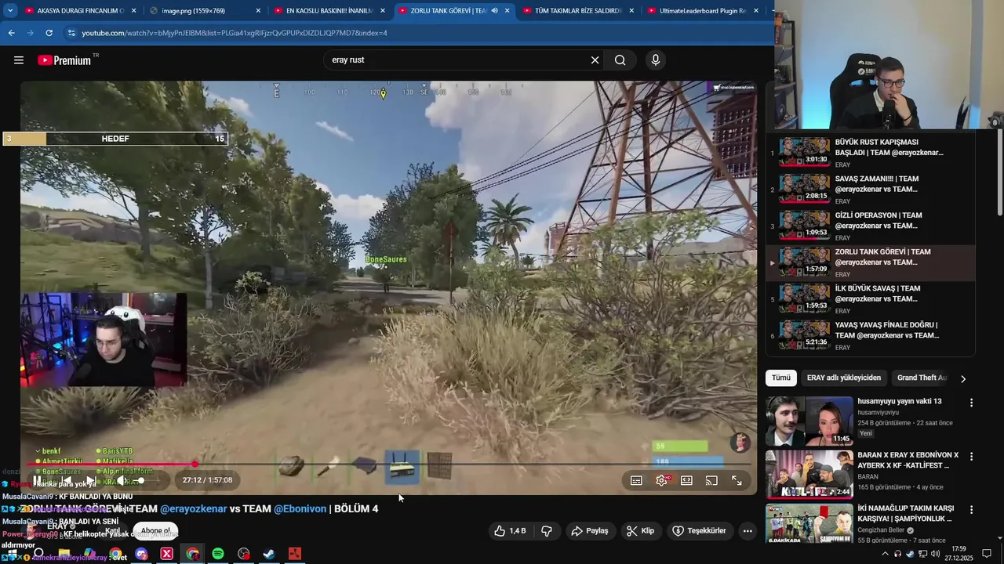Like the video (1,4 B)

[510, 531]
